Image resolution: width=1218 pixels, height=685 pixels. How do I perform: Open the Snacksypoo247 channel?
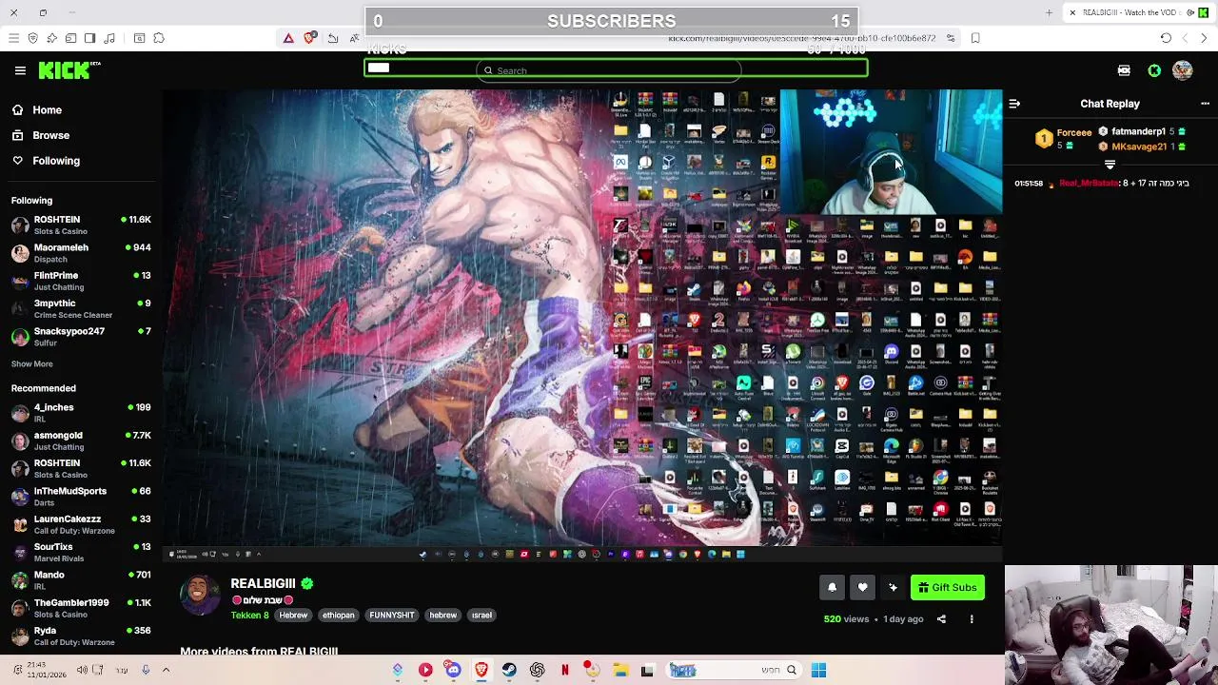[81, 337]
